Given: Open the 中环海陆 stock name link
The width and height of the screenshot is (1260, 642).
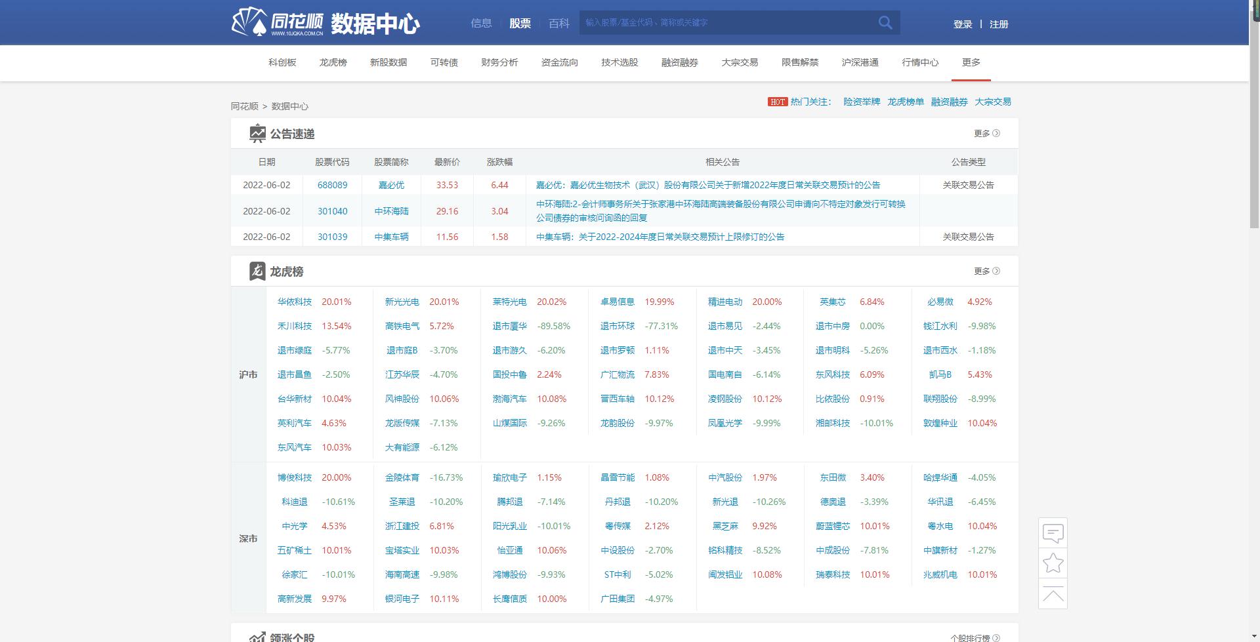Looking at the screenshot, I should pyautogui.click(x=391, y=211).
